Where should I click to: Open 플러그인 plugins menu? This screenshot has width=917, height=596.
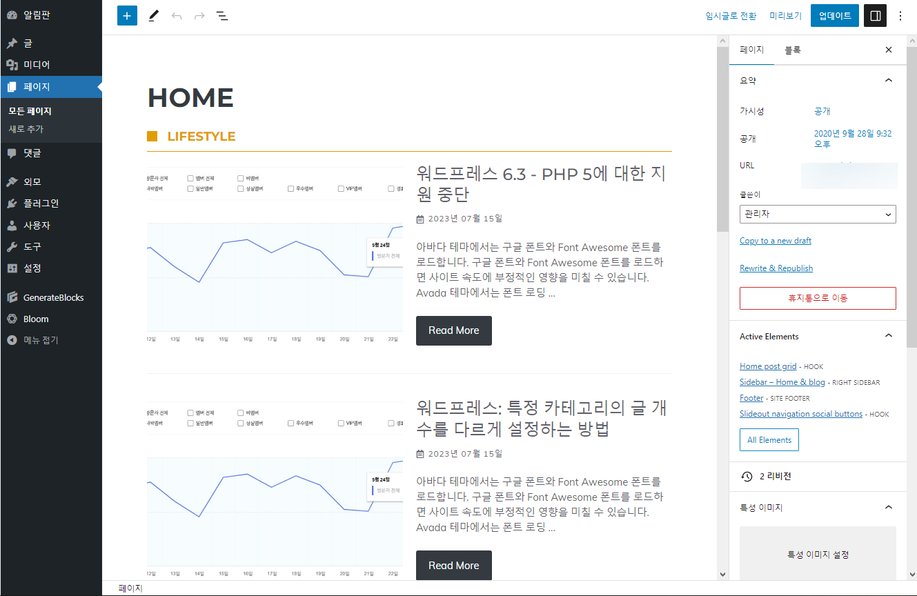pyautogui.click(x=51, y=203)
